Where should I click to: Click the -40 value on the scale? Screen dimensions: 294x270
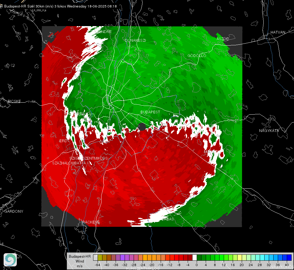tap(107, 265)
